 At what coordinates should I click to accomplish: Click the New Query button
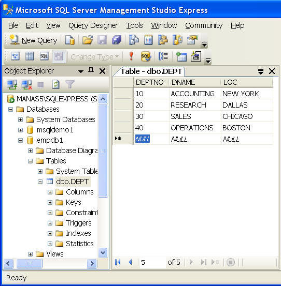33,40
